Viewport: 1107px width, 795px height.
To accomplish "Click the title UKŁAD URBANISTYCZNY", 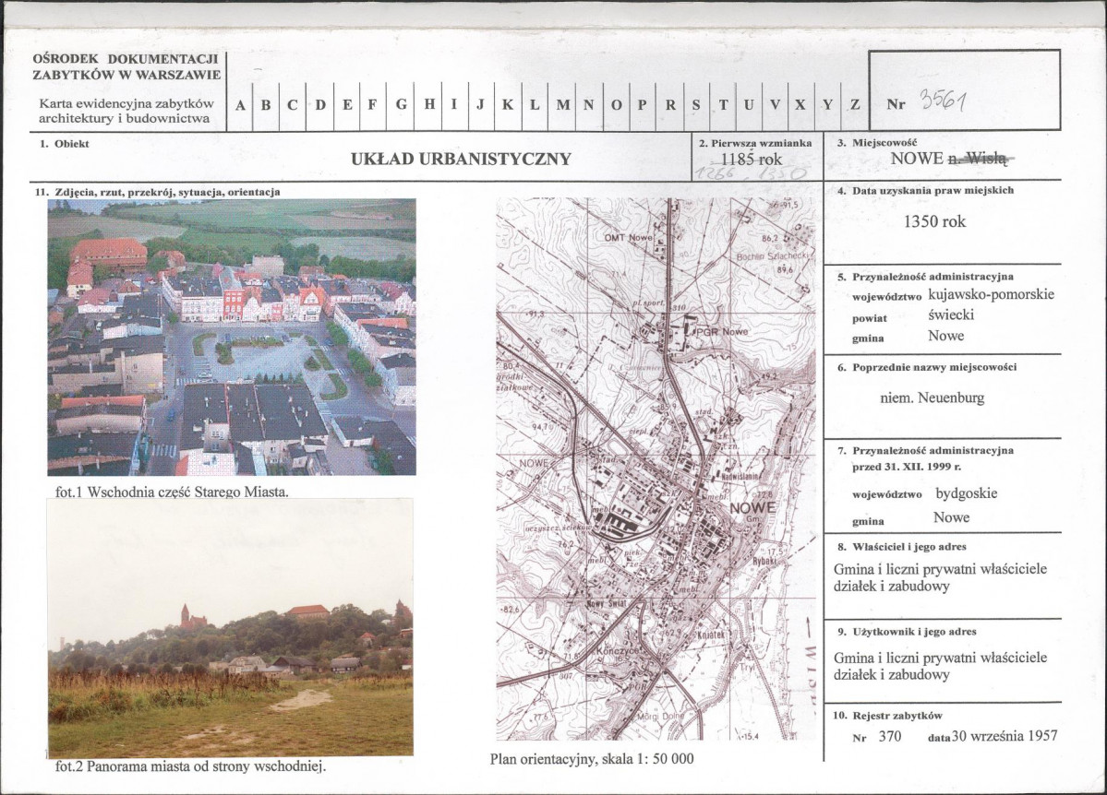I will click(461, 159).
